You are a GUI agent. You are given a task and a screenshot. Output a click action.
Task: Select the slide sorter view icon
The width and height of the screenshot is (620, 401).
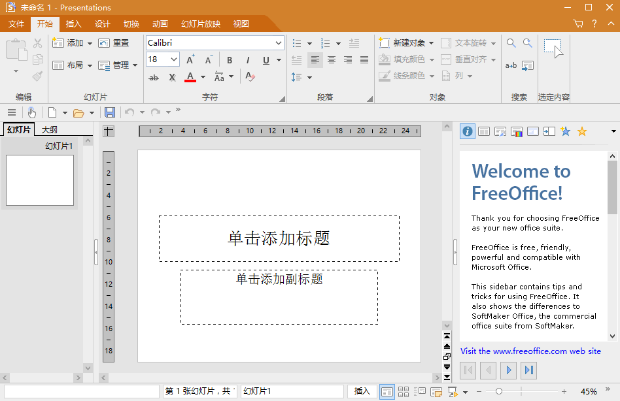(x=404, y=391)
